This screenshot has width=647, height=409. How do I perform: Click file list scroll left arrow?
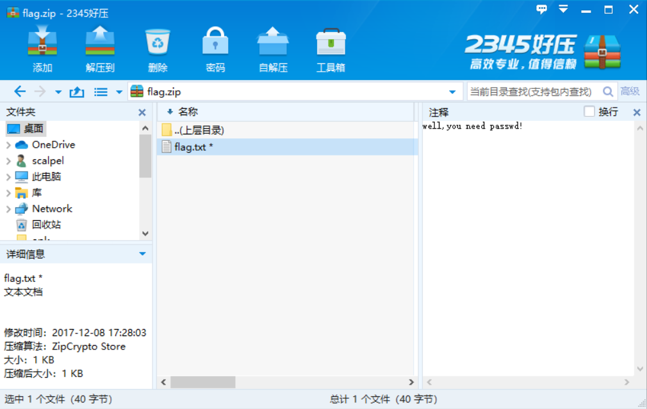pyautogui.click(x=164, y=382)
